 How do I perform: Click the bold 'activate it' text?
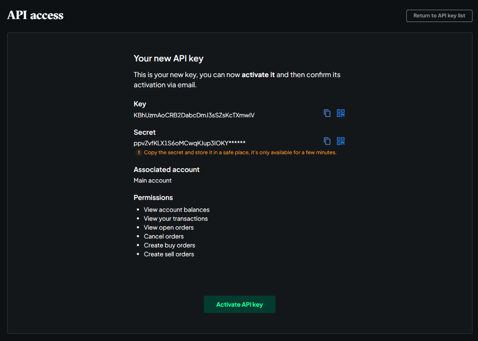pyautogui.click(x=258, y=75)
